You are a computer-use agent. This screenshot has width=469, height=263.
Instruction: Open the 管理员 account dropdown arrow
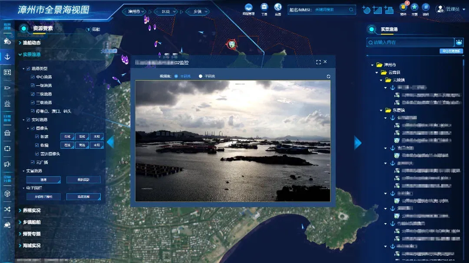464,9
